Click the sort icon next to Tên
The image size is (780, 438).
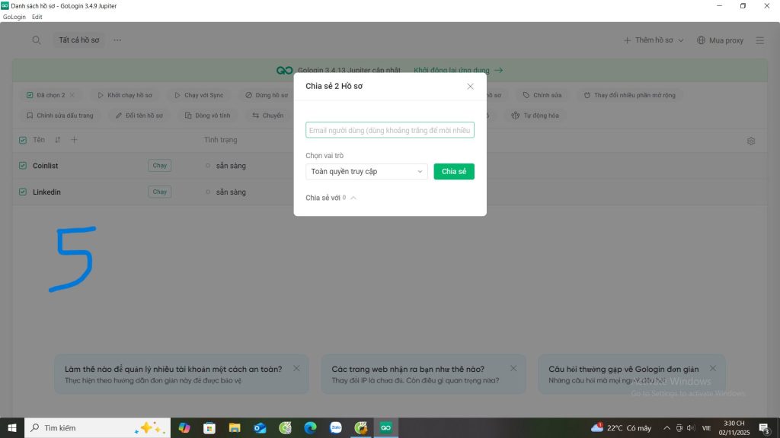click(x=57, y=140)
